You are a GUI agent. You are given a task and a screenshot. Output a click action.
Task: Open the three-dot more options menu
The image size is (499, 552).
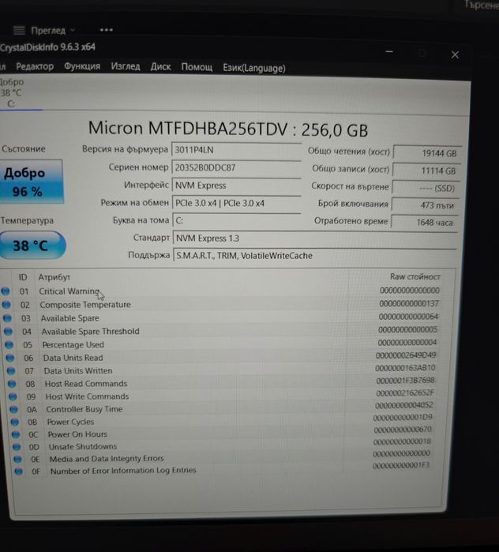click(106, 30)
